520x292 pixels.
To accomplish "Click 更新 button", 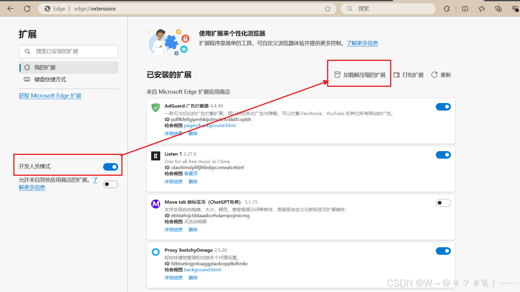I will pyautogui.click(x=441, y=75).
